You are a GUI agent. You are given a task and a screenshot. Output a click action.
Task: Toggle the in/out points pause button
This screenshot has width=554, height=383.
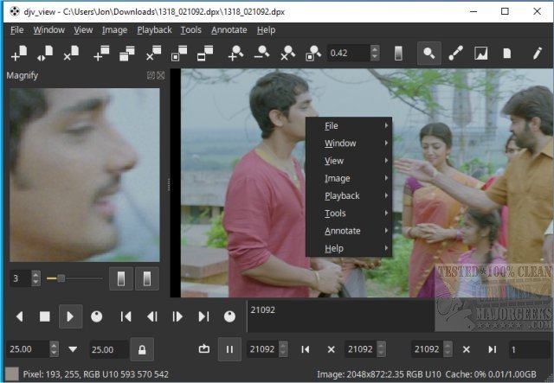pos(229,349)
